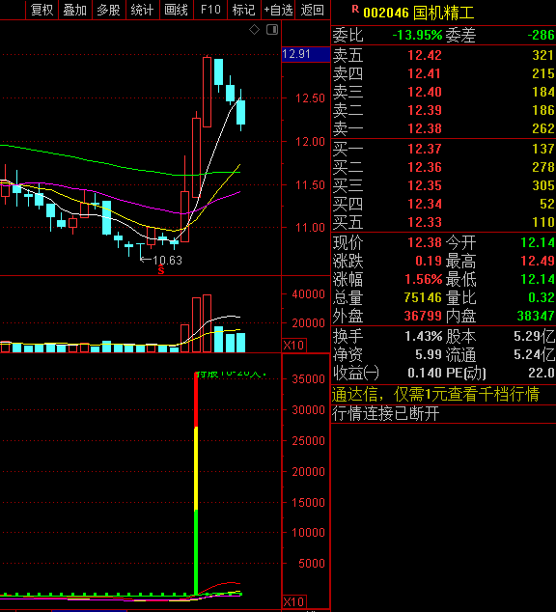Click the 卖三 price 12.40
Image resolution: width=556 pixels, height=612 pixels.
(x=425, y=92)
